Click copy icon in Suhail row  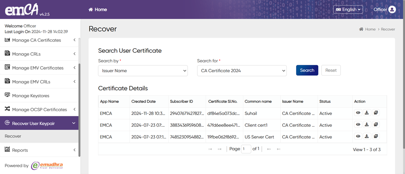pyautogui.click(x=375, y=113)
